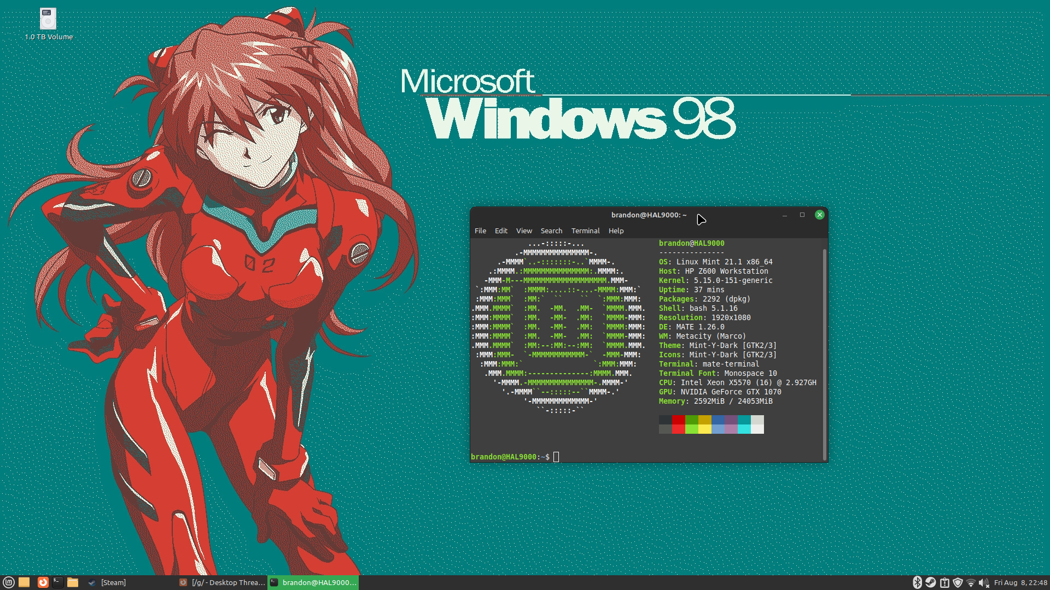Launch Firefox from the panel
This screenshot has height=590, width=1050.
(43, 582)
